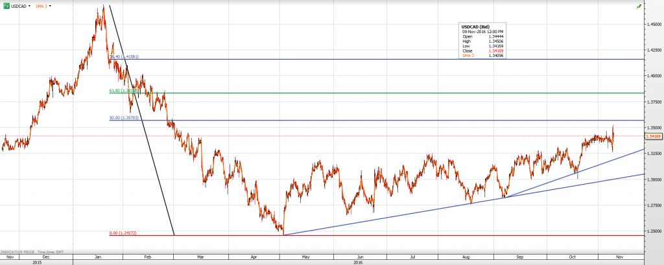This screenshot has width=664, height=265.
Task: Click the green FX instrument icon
Action: click(x=7, y=6)
